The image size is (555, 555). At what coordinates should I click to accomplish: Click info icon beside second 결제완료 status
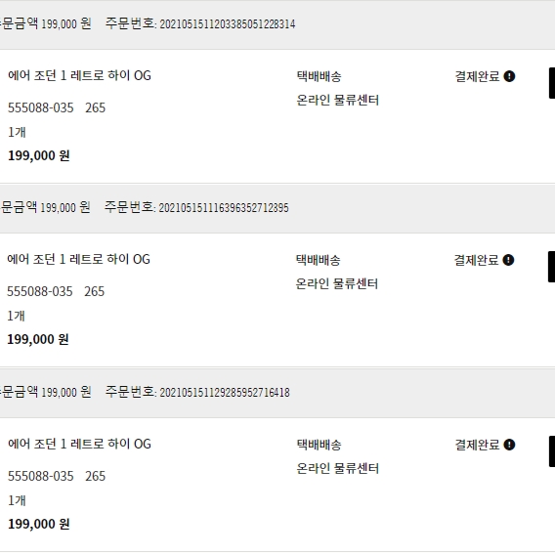508,260
